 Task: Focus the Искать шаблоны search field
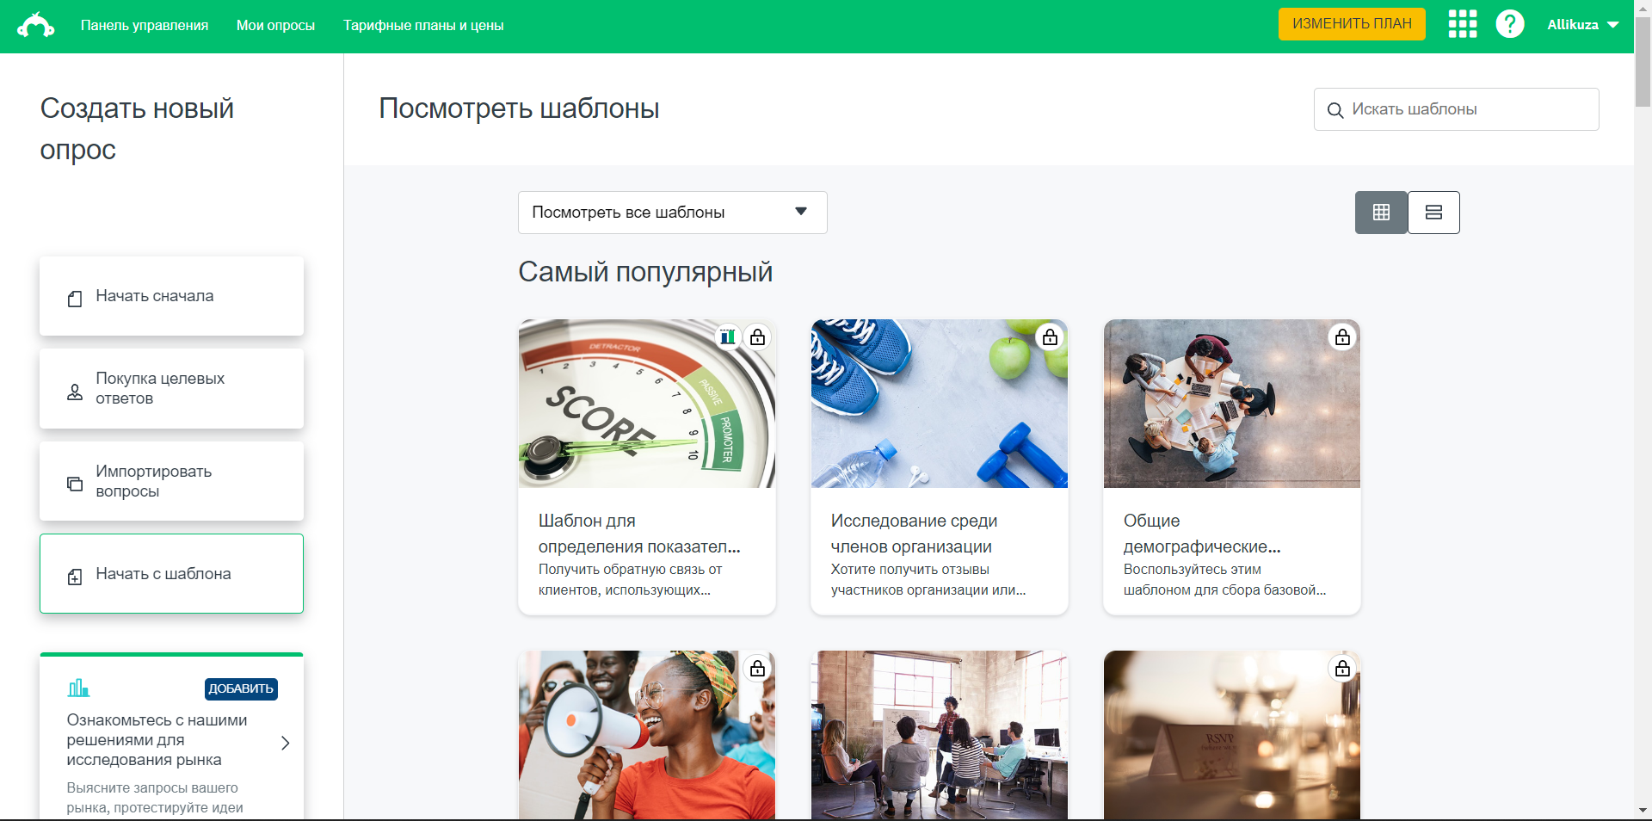(1456, 109)
